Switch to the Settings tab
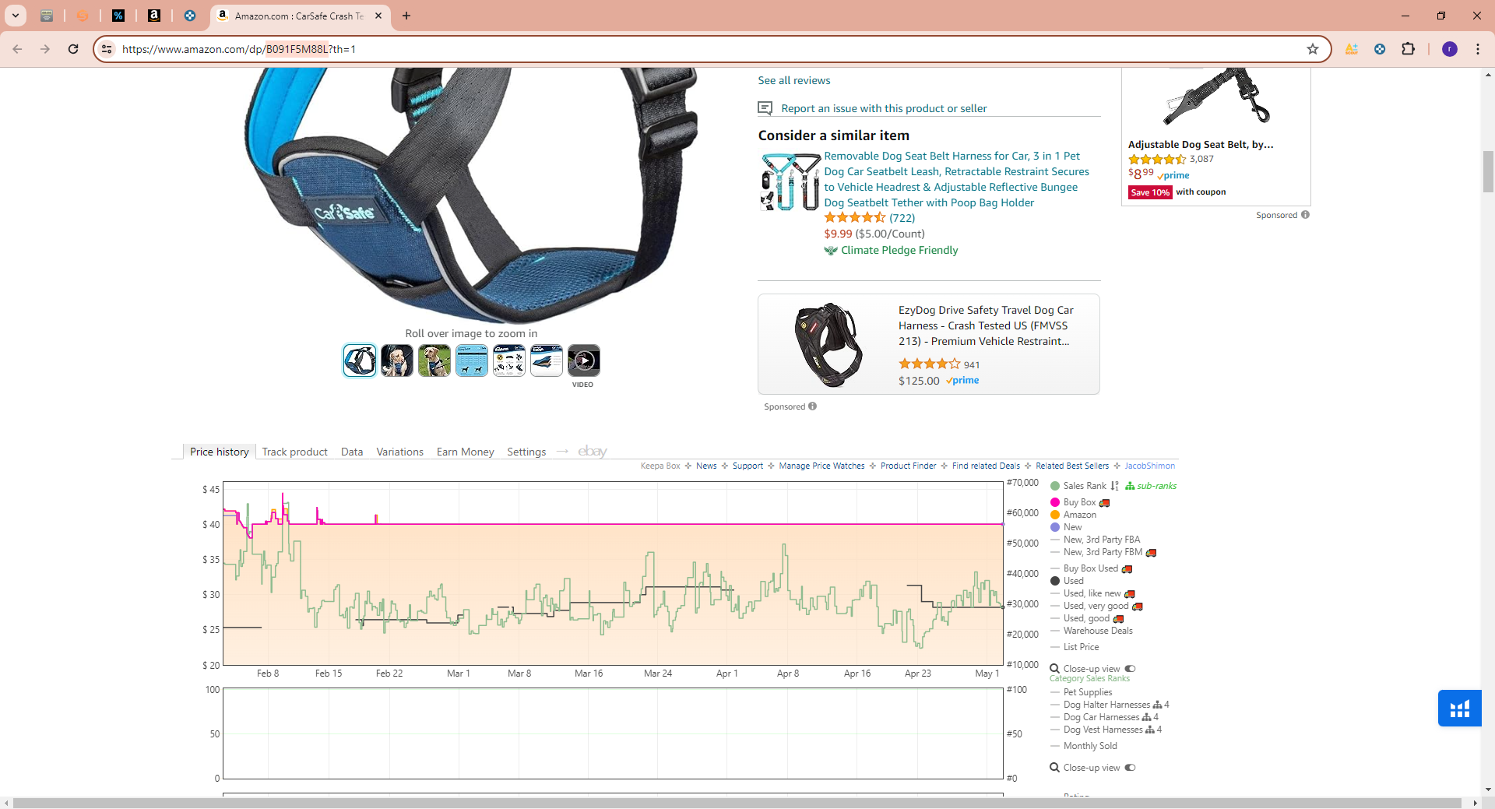The height and width of the screenshot is (809, 1495). pos(526,452)
